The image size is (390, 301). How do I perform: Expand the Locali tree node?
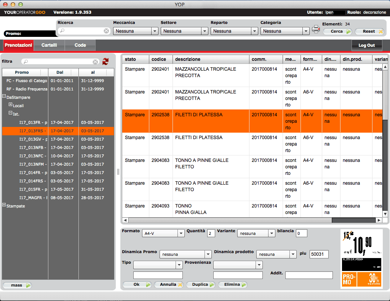pos(11,105)
